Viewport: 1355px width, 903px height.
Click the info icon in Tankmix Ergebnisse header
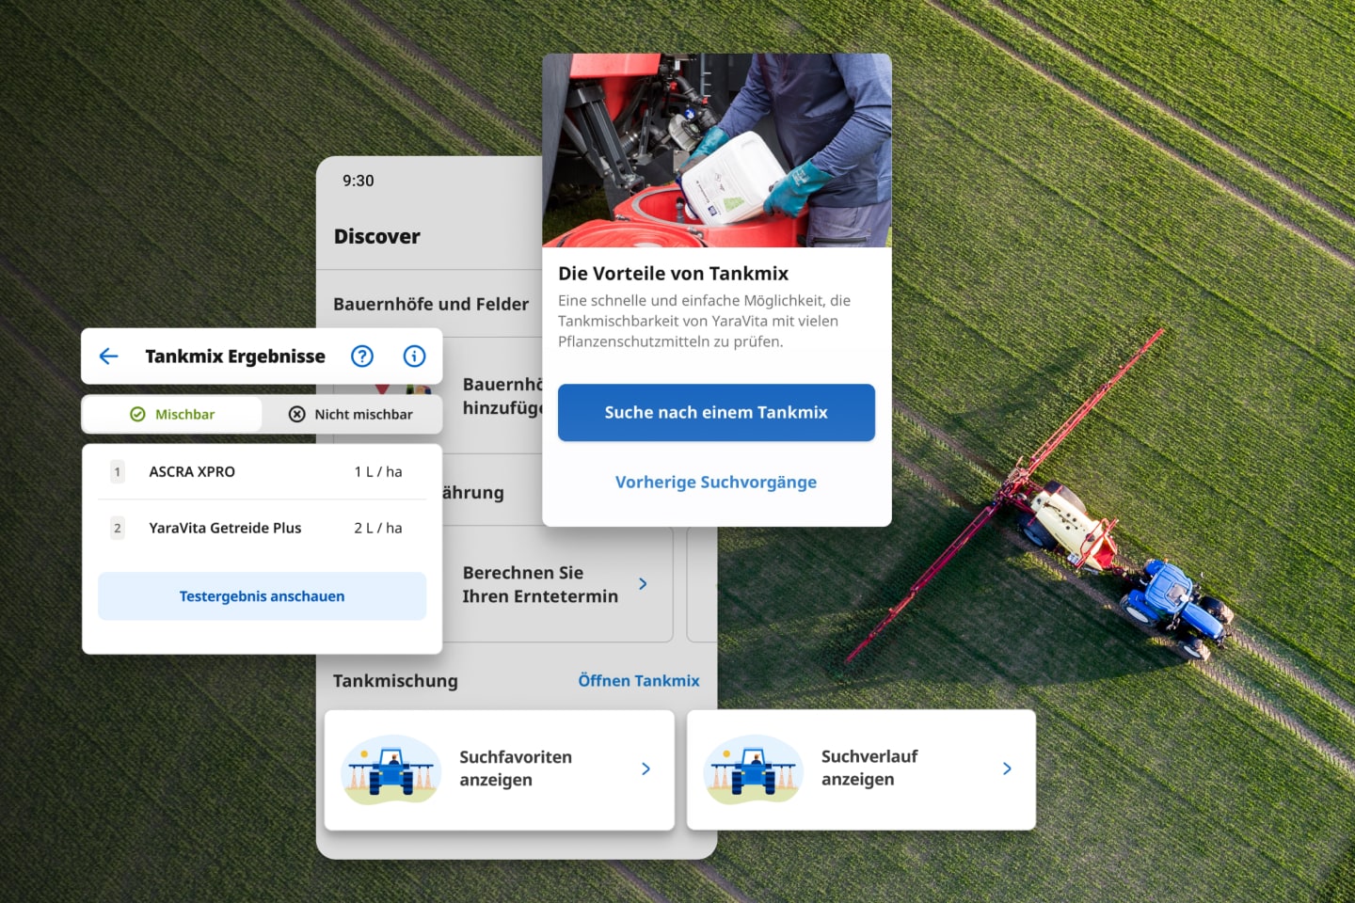pos(414,356)
